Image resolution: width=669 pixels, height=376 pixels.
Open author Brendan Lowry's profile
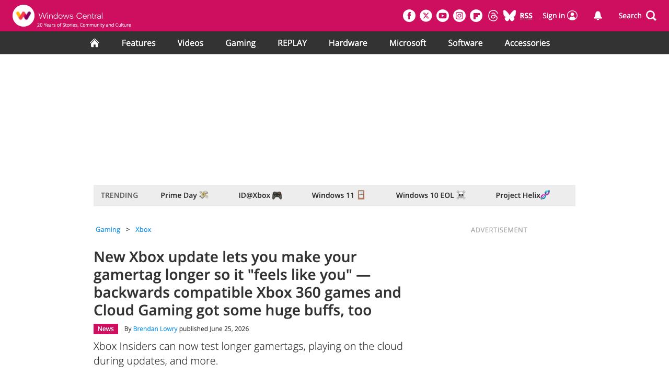coord(155,329)
